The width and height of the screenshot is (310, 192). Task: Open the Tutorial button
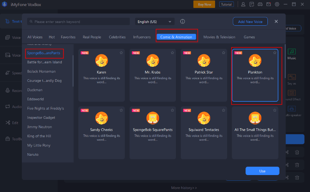pos(226,5)
